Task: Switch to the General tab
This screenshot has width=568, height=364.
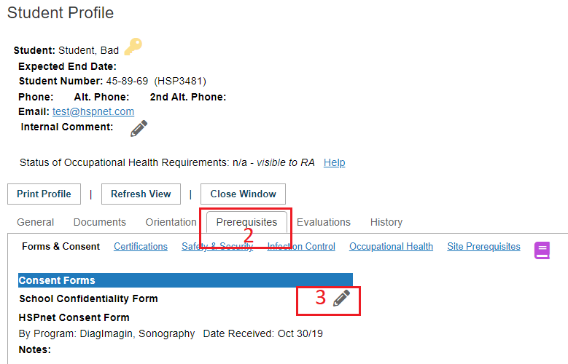Action: coord(35,222)
